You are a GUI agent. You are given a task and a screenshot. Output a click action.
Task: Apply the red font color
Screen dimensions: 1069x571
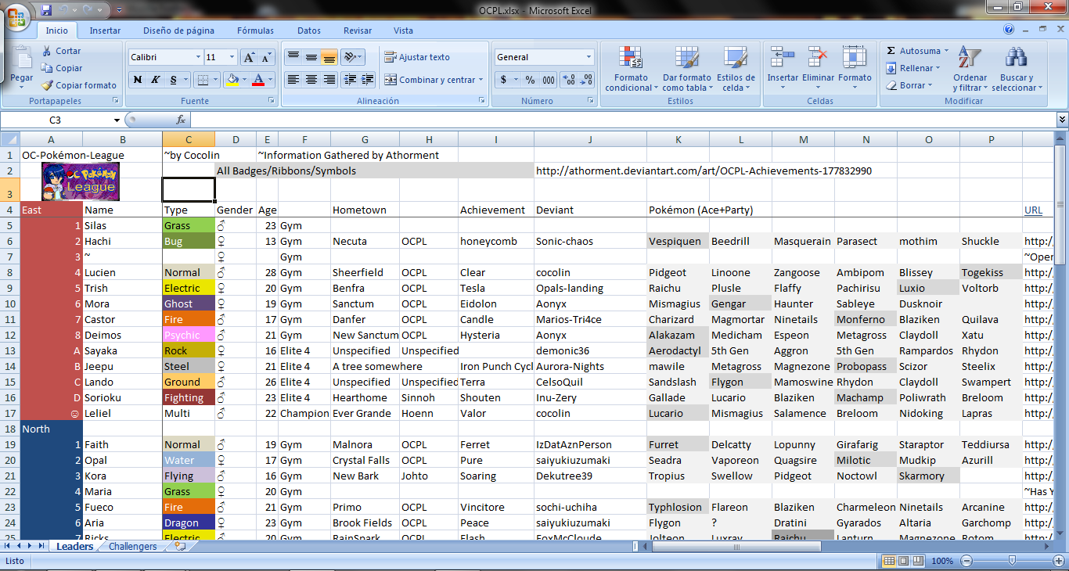point(258,80)
